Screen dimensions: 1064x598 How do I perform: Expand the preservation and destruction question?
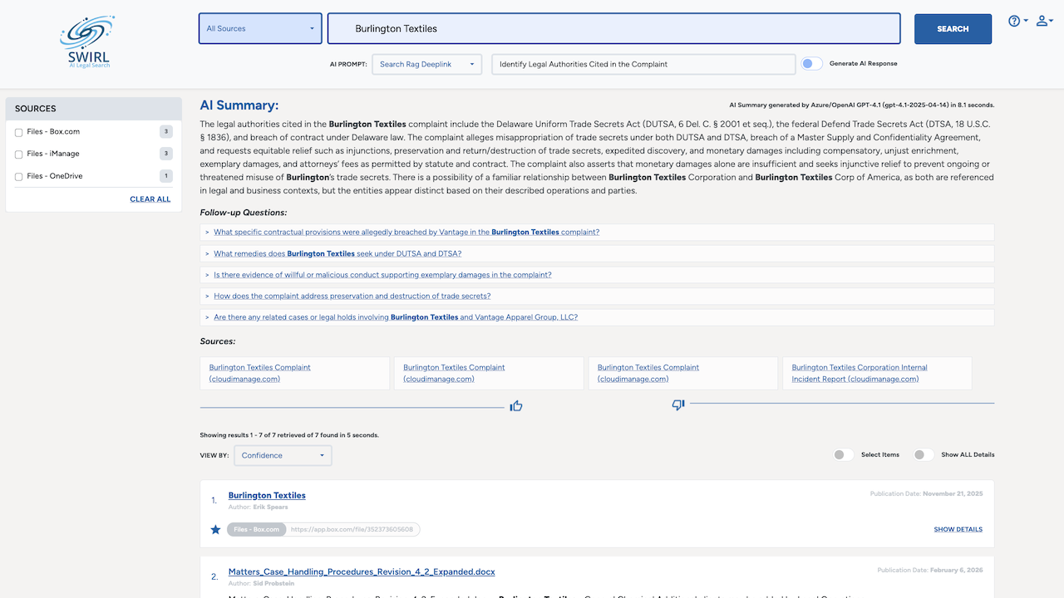597,296
